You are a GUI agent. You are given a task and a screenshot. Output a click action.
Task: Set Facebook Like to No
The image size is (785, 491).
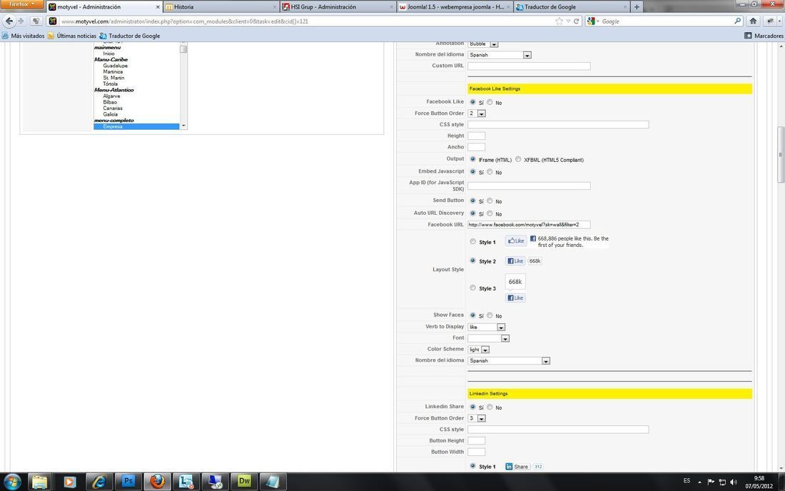click(490, 102)
